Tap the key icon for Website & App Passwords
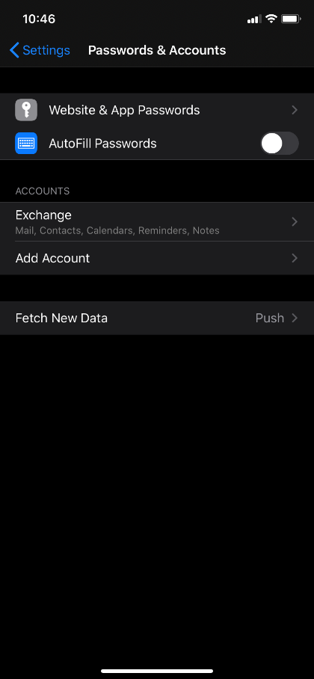 [x=26, y=110]
